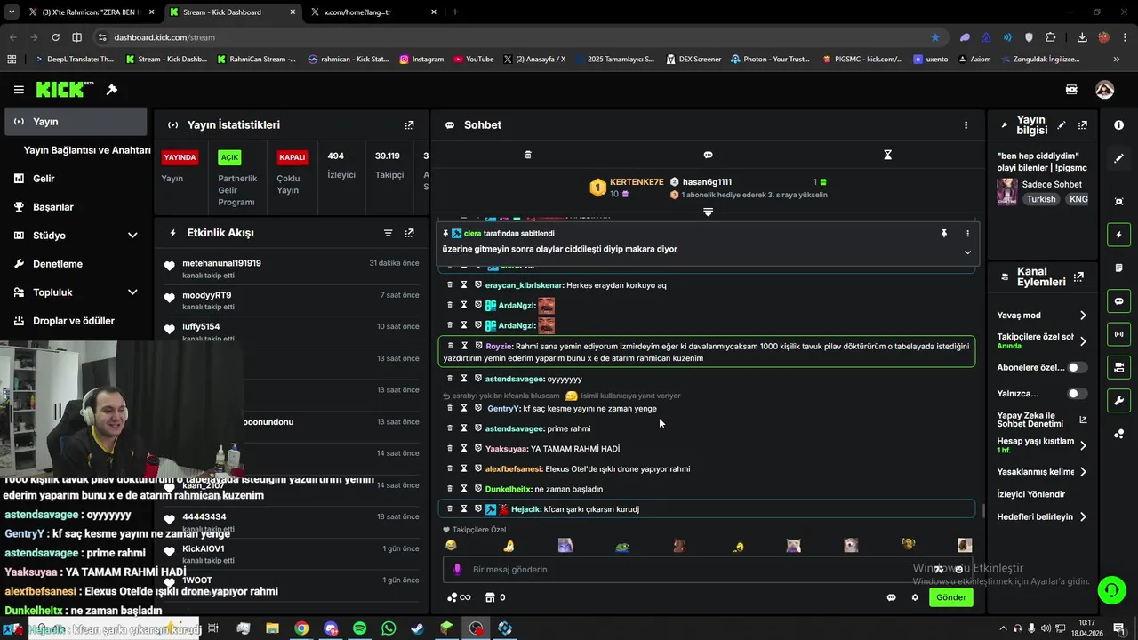
Task: Open chat settings gear near Gönder
Action: coord(915,597)
